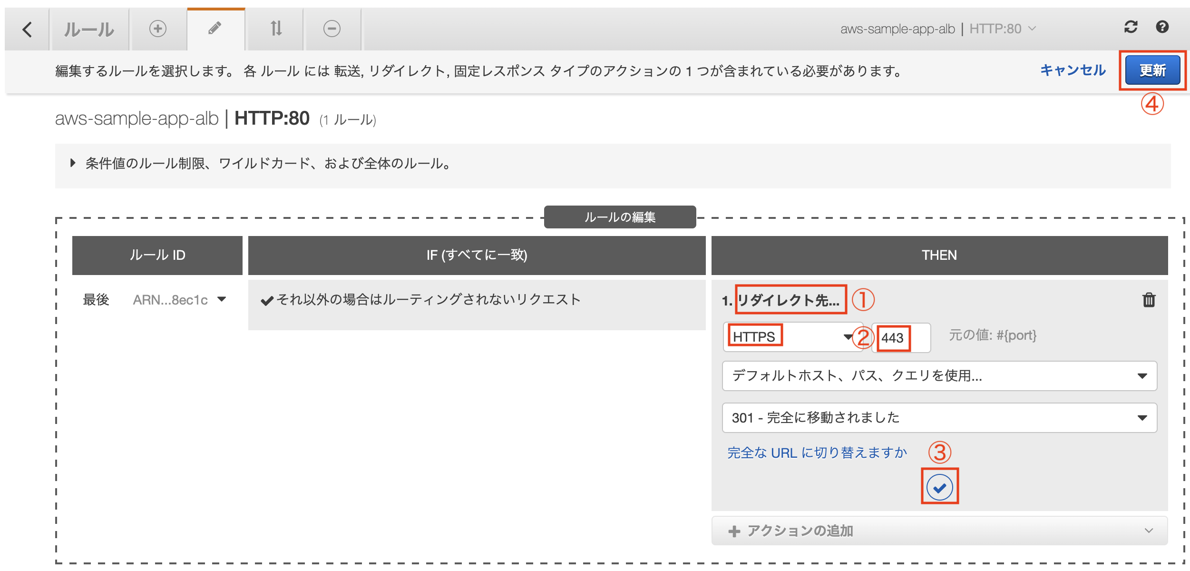Confirm redirect action with blue checkmark

pos(939,487)
